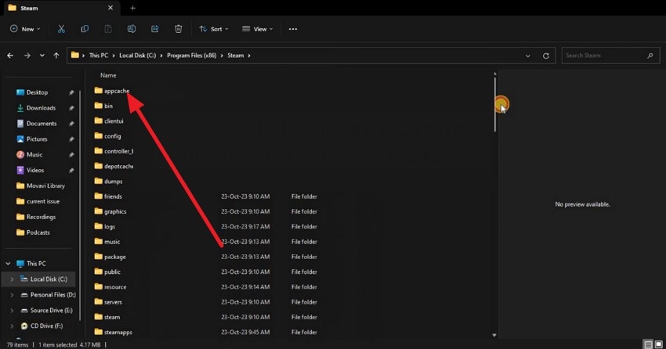Select the clientui folder

pos(114,121)
